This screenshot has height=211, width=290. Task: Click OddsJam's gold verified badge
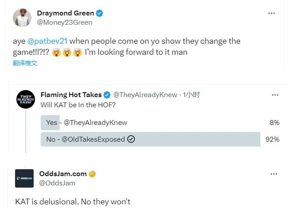tap(93, 174)
